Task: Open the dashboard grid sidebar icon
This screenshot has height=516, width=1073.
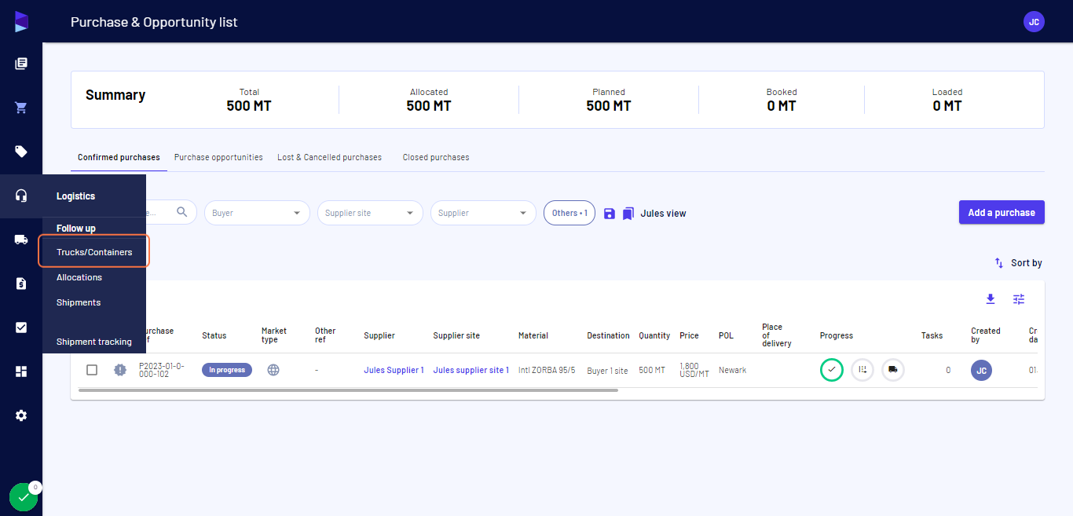Action: pos(21,371)
